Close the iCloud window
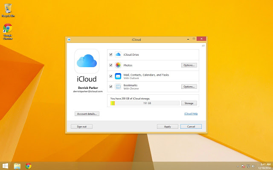Screen dimensions: 273x170 [x=201, y=39]
